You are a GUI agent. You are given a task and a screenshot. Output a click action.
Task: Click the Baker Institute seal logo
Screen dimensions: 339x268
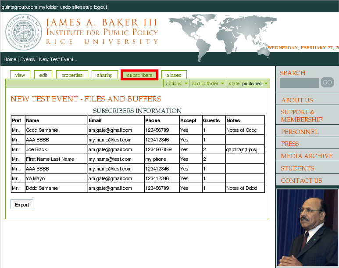point(24,32)
